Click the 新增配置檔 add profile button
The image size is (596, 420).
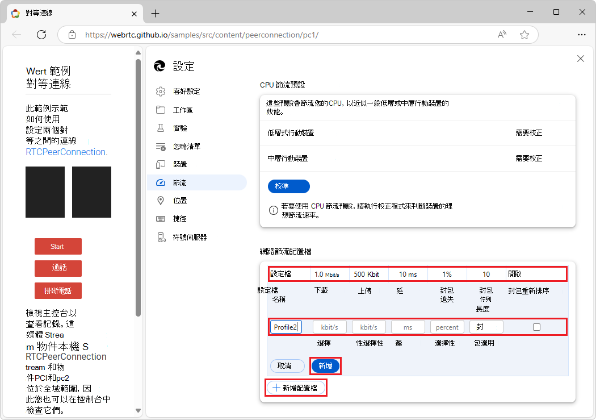point(296,388)
